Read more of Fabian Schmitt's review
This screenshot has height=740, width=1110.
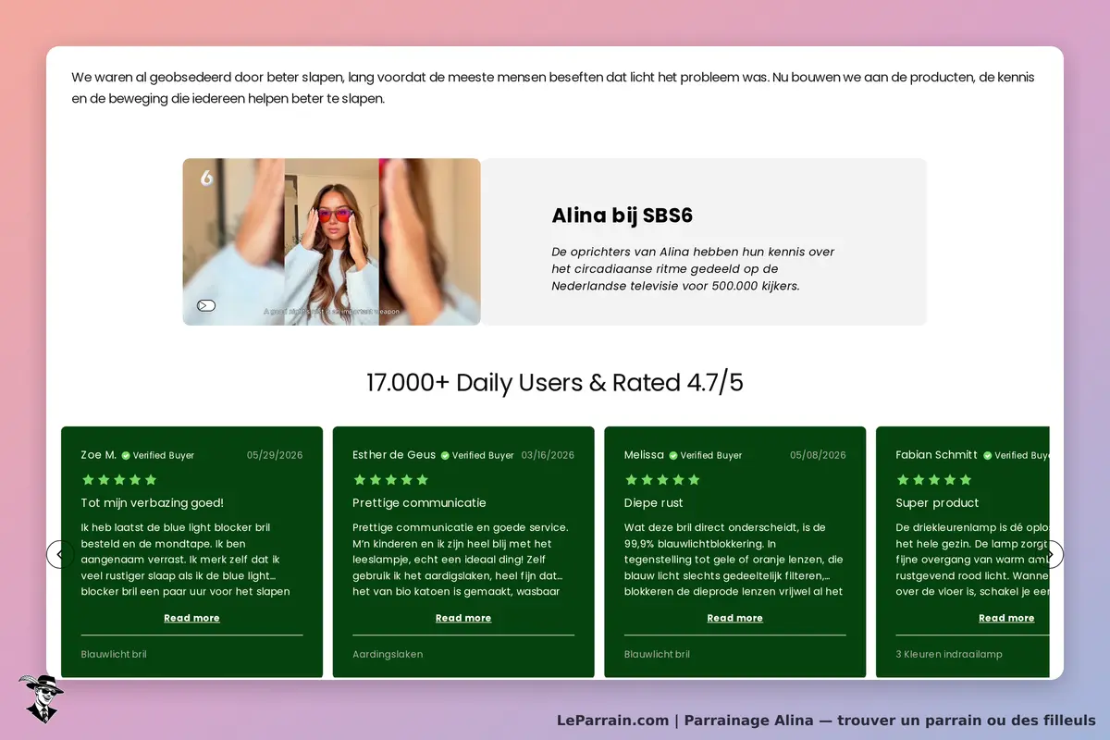(1006, 618)
